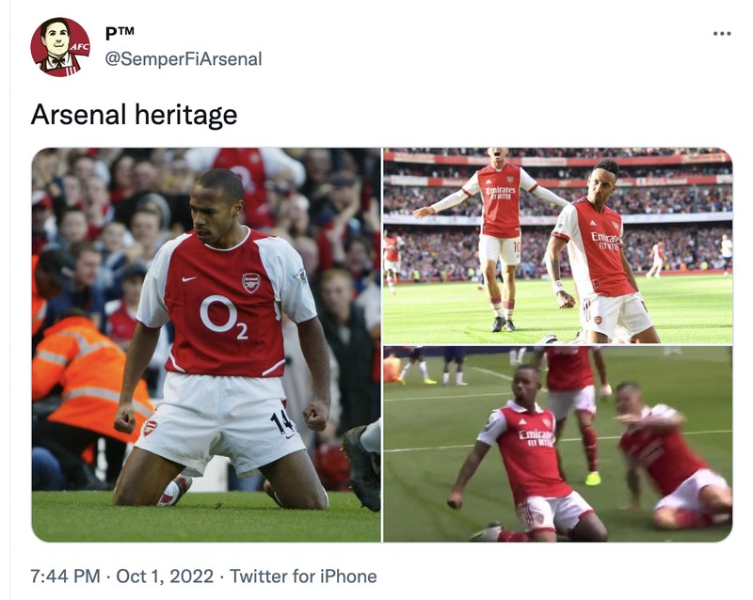Click the cartoon AFC profile avatar

60,42
